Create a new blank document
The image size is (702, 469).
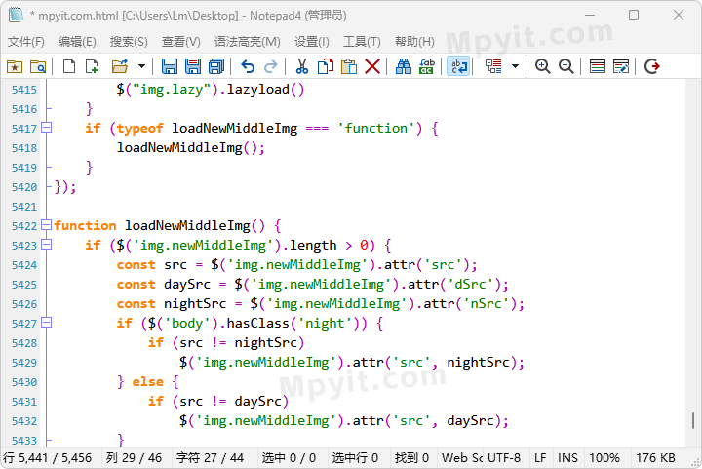pyautogui.click(x=69, y=66)
